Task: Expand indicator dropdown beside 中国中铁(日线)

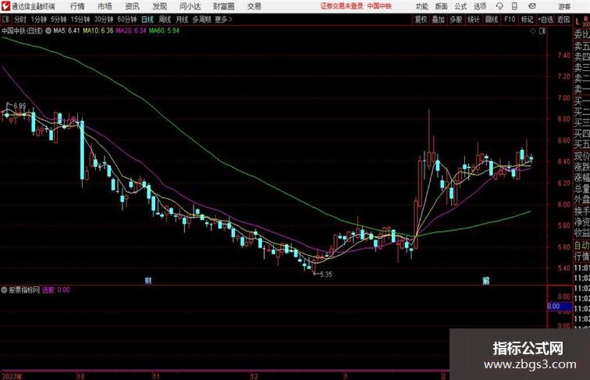Action: [x=48, y=31]
